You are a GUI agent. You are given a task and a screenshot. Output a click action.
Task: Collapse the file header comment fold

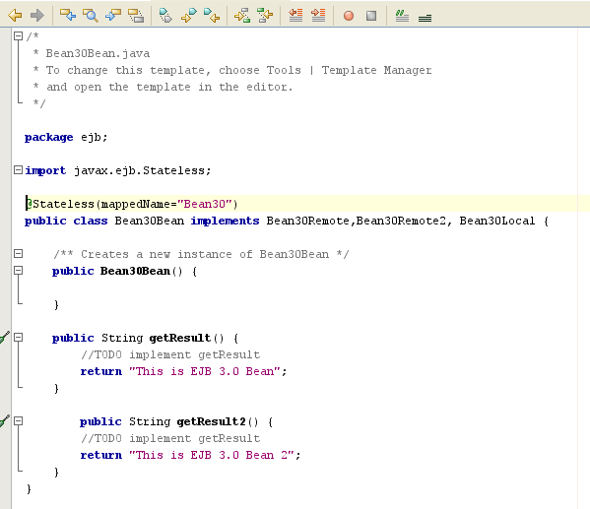[x=18, y=36]
